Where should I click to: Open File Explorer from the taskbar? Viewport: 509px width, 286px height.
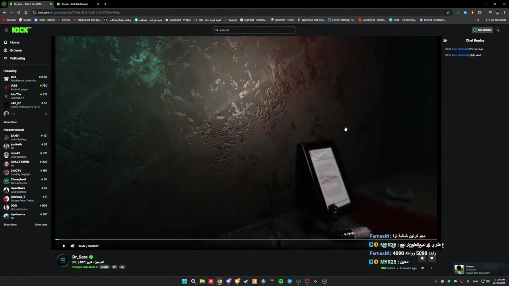(202, 281)
